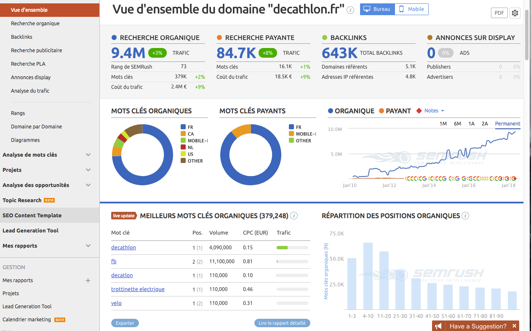The width and height of the screenshot is (531, 331).
Task: Go to Backlinks in the sidebar
Action: [x=21, y=37]
